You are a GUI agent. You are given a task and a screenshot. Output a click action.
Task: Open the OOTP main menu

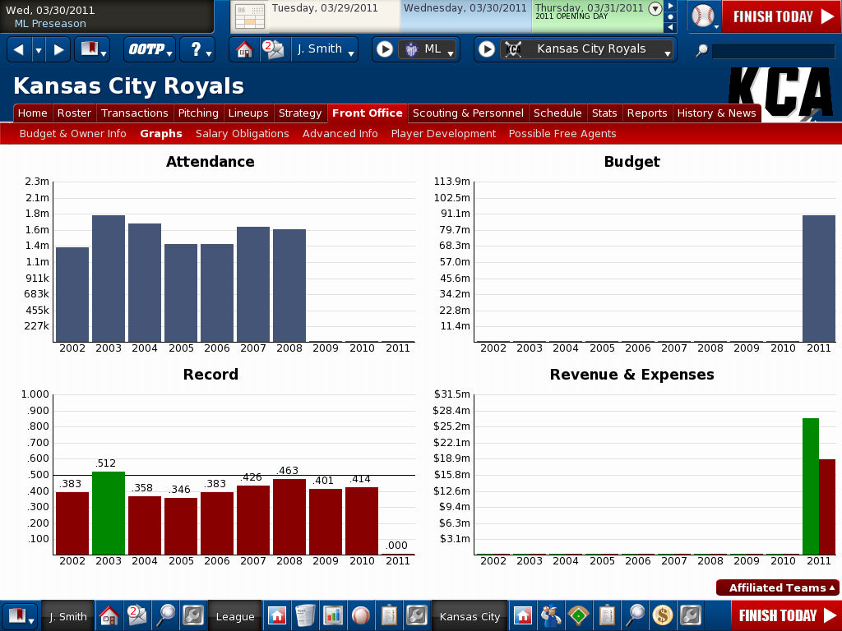click(150, 50)
